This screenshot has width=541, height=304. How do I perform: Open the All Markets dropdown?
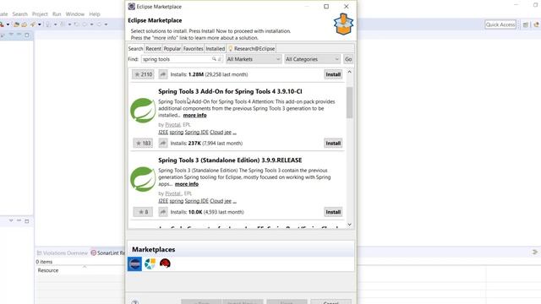(x=254, y=59)
